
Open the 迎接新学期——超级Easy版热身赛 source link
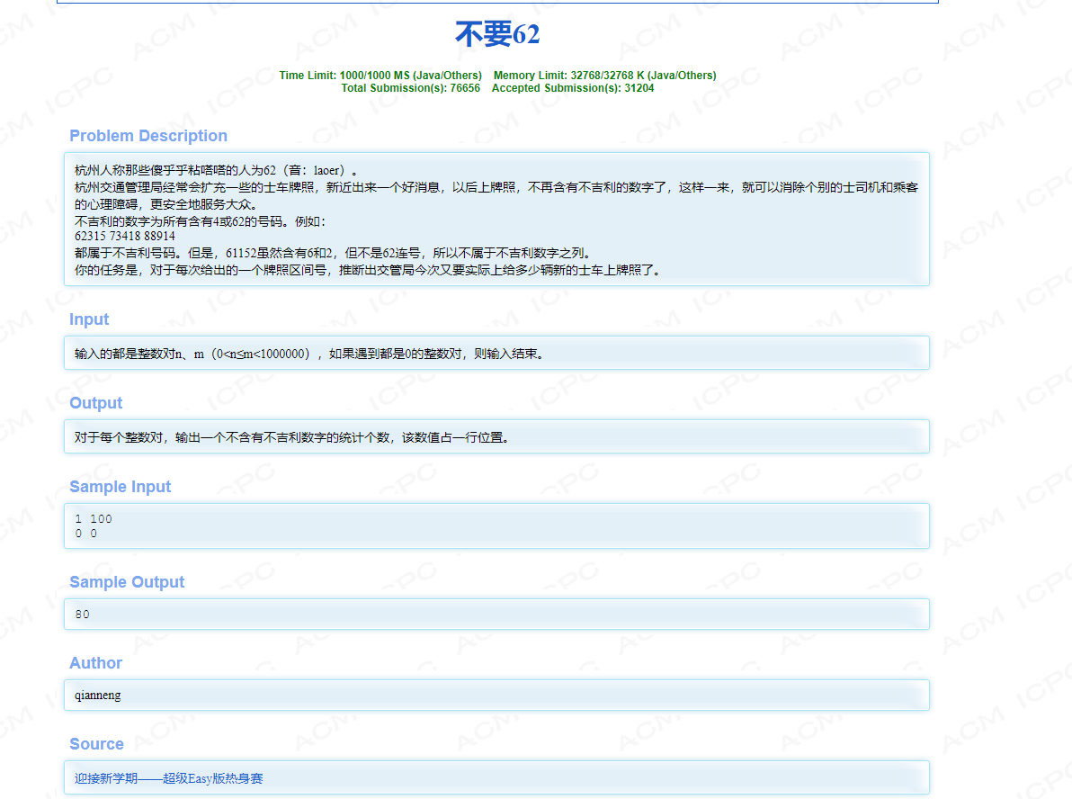[x=168, y=778]
